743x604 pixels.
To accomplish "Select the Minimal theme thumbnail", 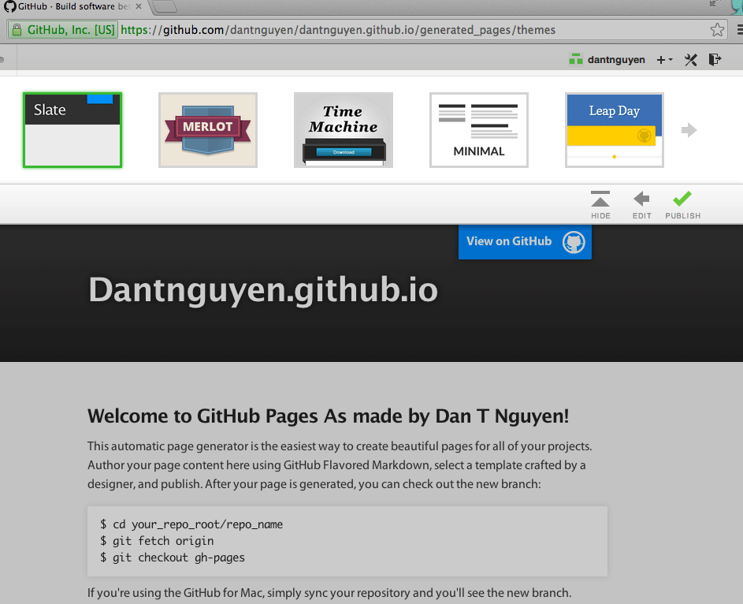I will point(479,130).
